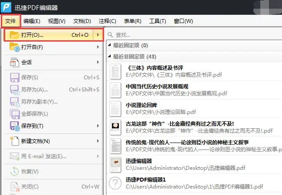Click thumbnail of 《三体》内容概述及书评
This screenshot has height=195, width=282.
pos(115,71)
